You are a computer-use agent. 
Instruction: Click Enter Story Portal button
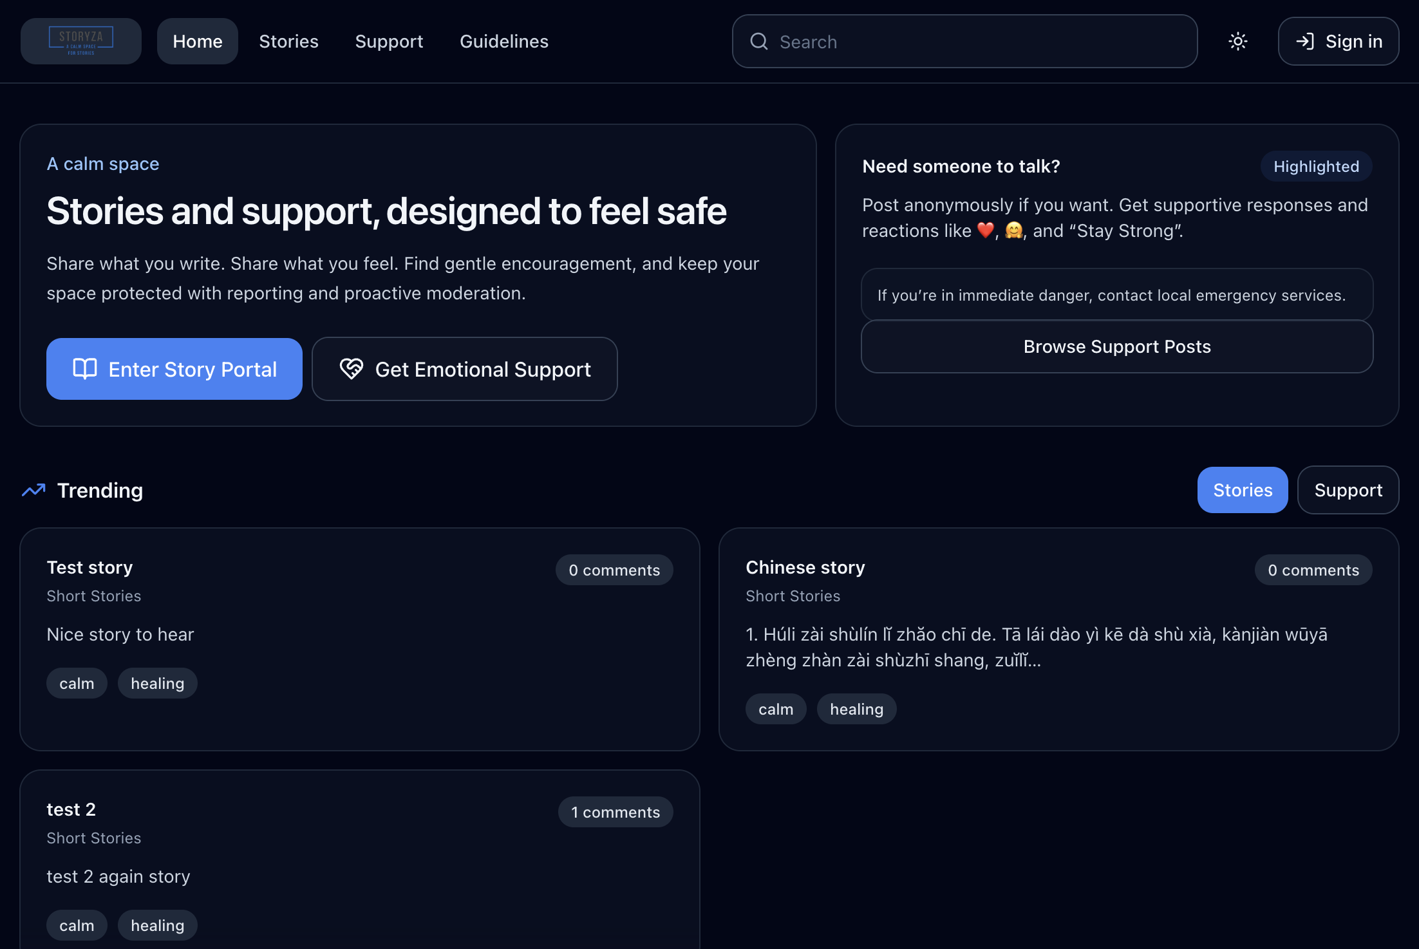pos(174,369)
